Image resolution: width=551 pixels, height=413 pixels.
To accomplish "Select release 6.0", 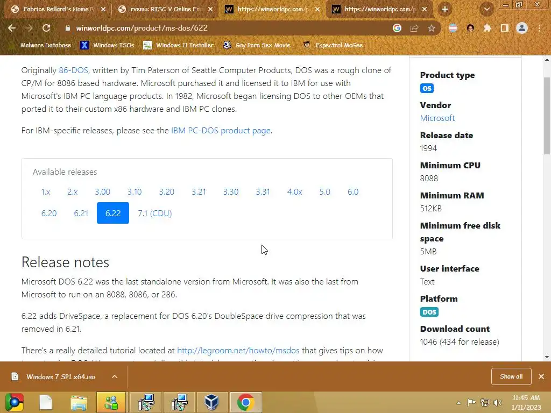I will click(353, 192).
